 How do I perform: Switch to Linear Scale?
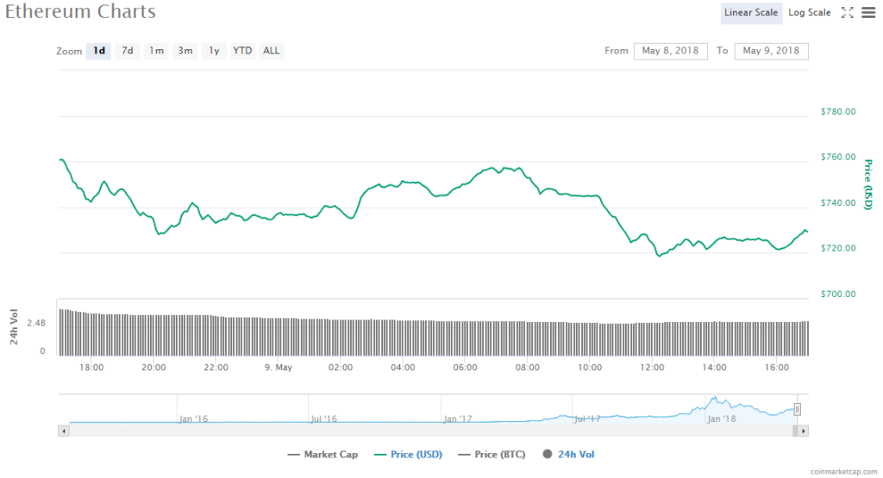(751, 13)
